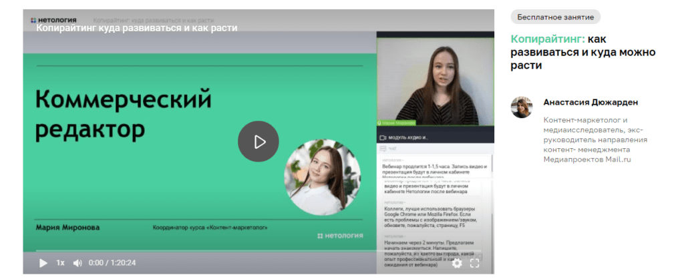Seek along the video progress bar
The image size is (684, 279).
259,251
